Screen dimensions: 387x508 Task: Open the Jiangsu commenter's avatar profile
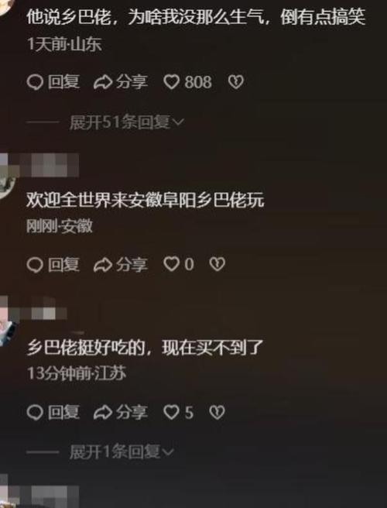(x=7, y=331)
